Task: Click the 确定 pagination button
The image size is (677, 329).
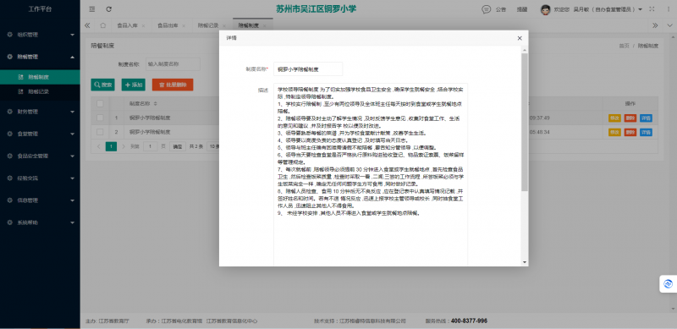Action: click(178, 146)
